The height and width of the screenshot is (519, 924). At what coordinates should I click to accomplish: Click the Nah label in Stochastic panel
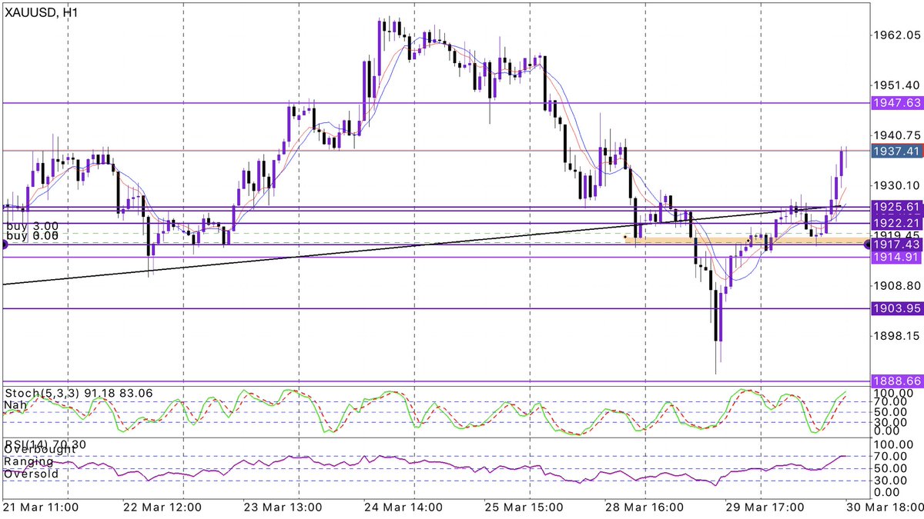[x=14, y=404]
